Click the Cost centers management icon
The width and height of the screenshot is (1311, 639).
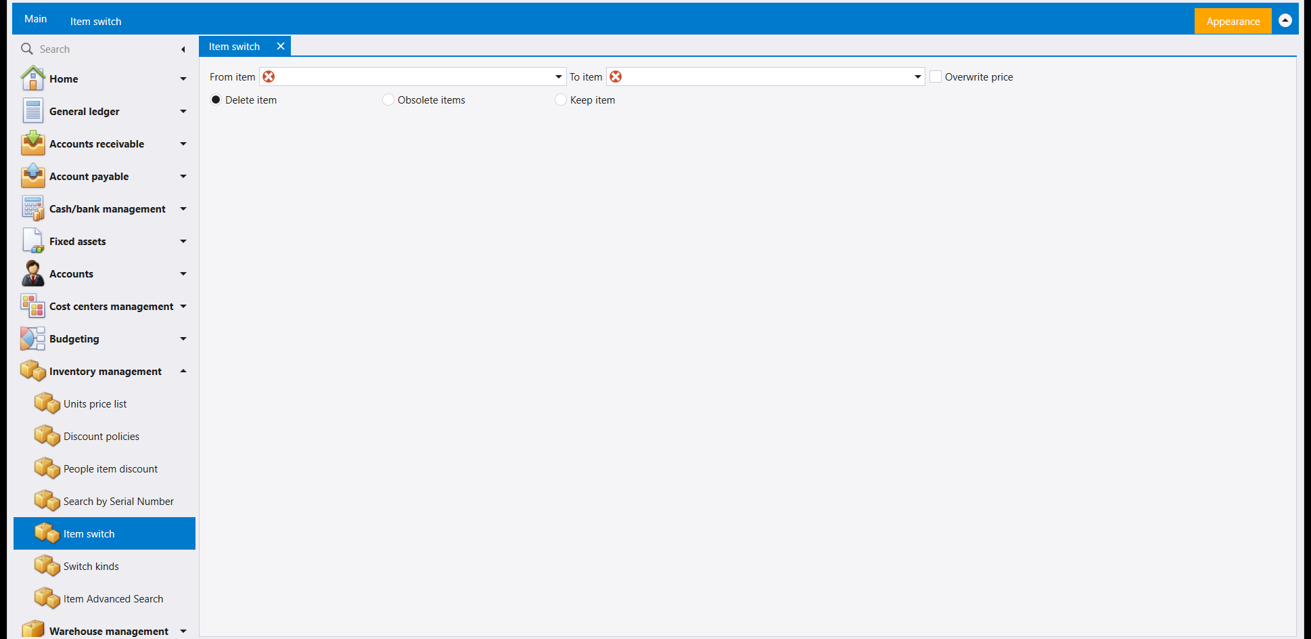pos(32,306)
